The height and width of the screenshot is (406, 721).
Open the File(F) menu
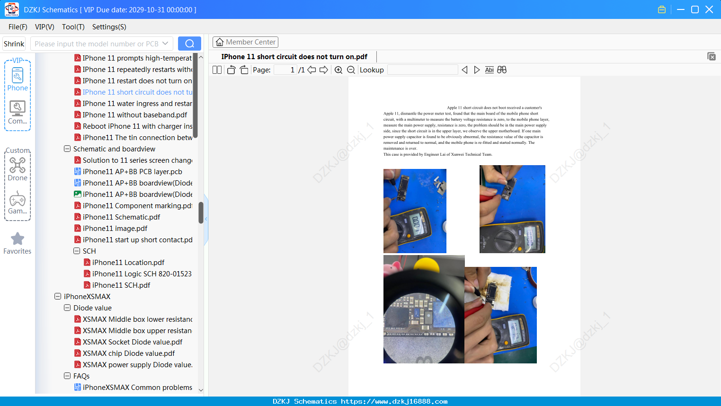18,26
